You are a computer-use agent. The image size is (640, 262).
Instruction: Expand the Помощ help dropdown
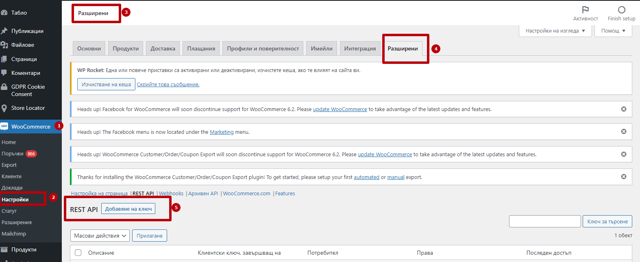[613, 31]
